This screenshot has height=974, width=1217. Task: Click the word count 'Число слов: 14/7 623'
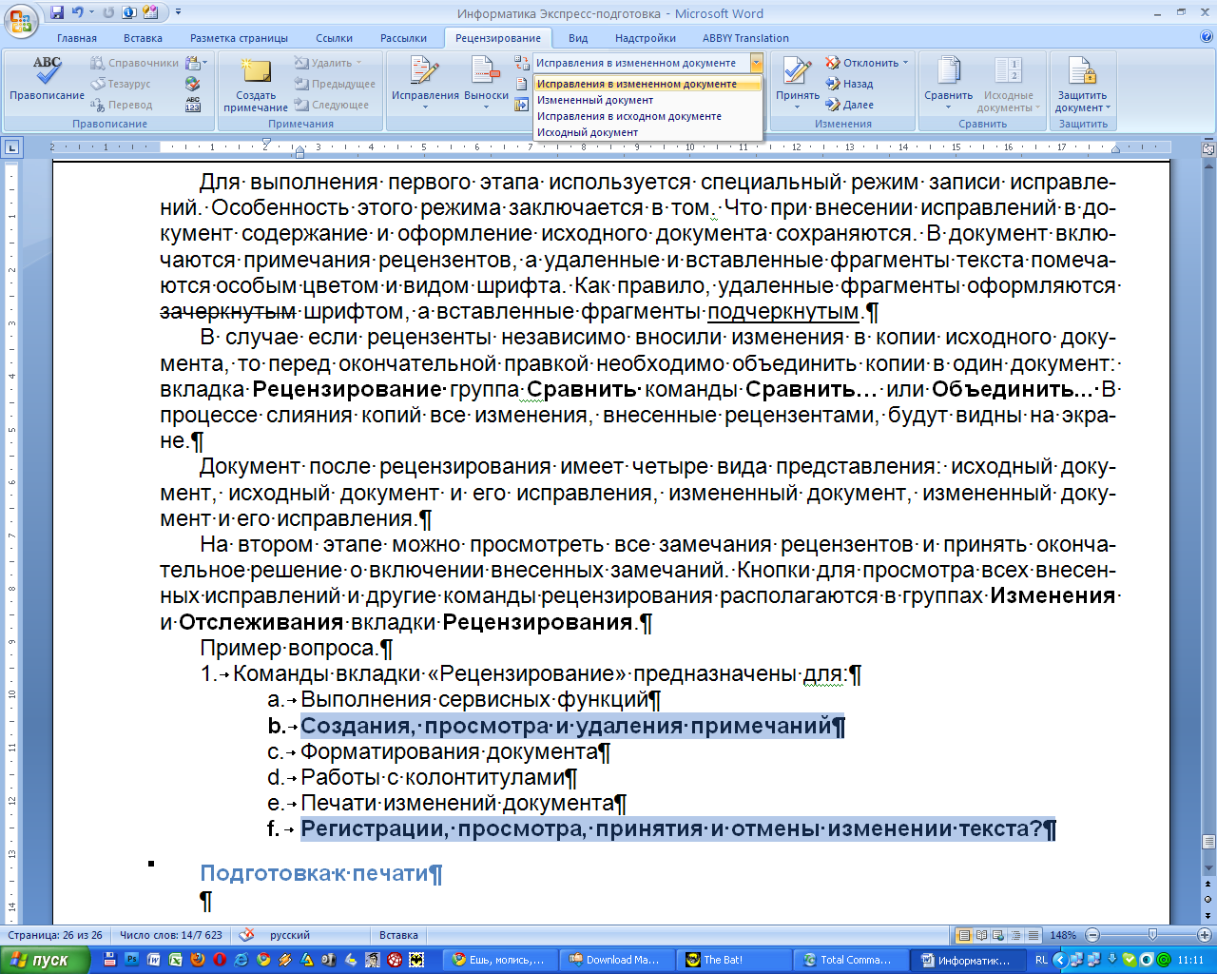171,935
